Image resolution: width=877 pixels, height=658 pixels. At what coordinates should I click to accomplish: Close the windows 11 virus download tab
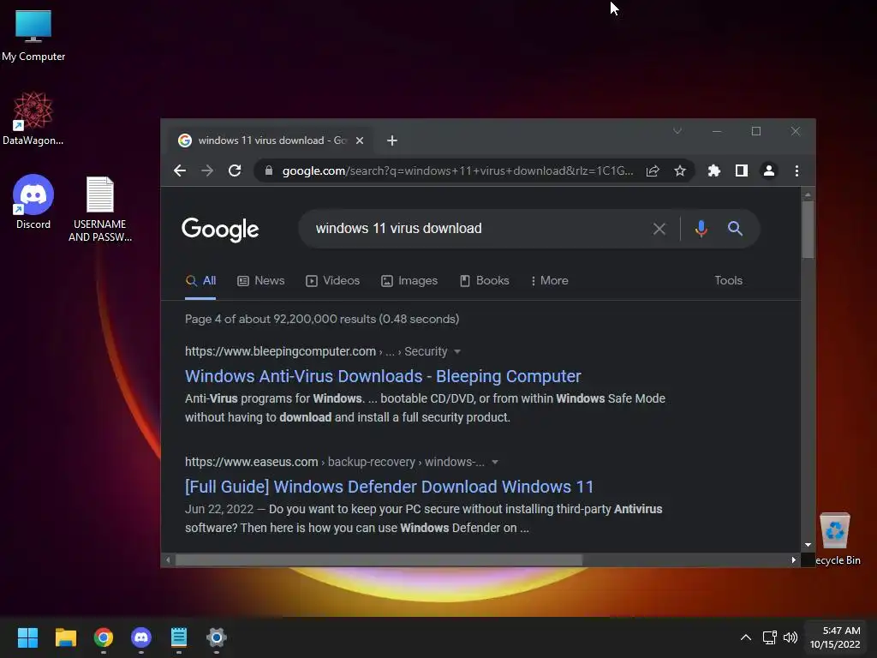pyautogui.click(x=360, y=141)
